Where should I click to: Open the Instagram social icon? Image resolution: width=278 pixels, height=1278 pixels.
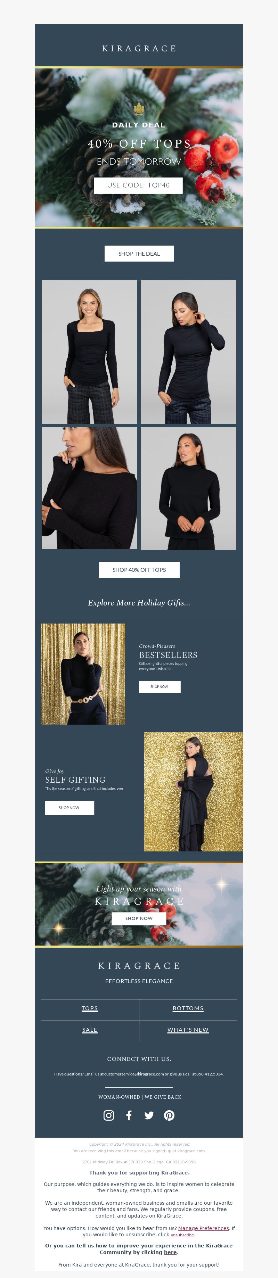point(109,1115)
